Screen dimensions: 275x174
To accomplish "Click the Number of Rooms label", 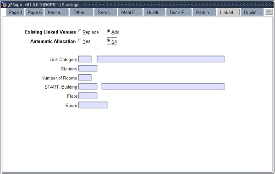I will [59, 78].
